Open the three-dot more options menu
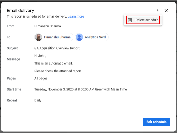The height and width of the screenshot is (133, 177). coord(158,11)
